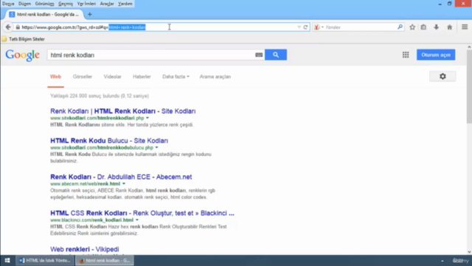
Task: Click the Yandex search input field
Action: [x=361, y=27]
